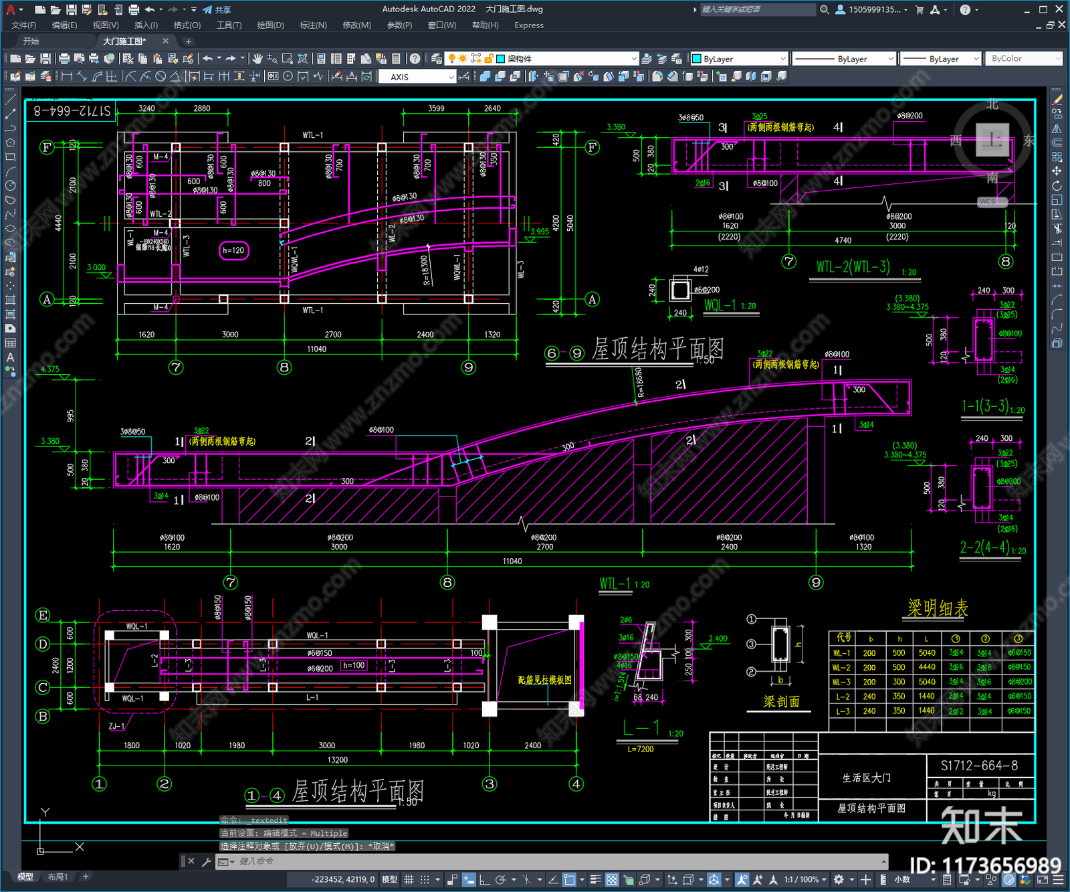Select the Pan hand tool
This screenshot has height=892, width=1070.
(257, 59)
